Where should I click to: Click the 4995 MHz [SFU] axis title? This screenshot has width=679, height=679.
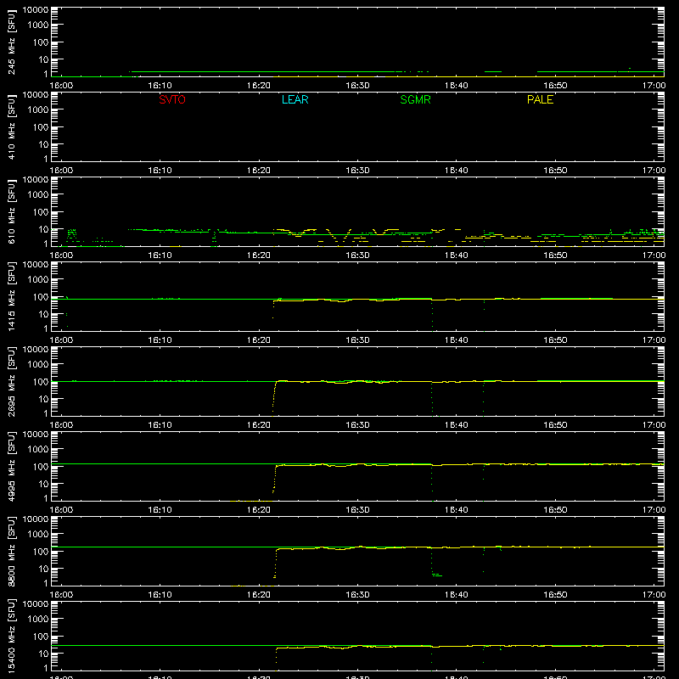(11, 467)
